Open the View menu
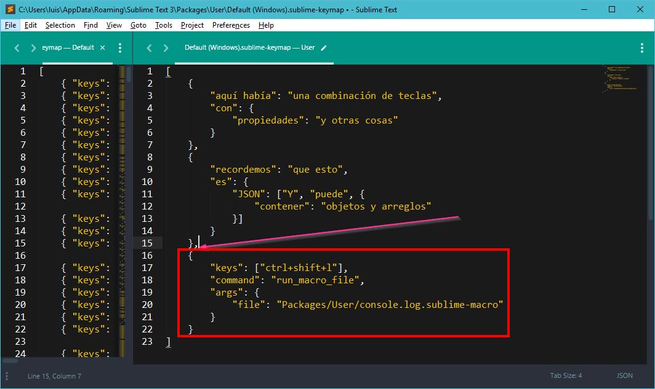The image size is (655, 389). coord(114,25)
